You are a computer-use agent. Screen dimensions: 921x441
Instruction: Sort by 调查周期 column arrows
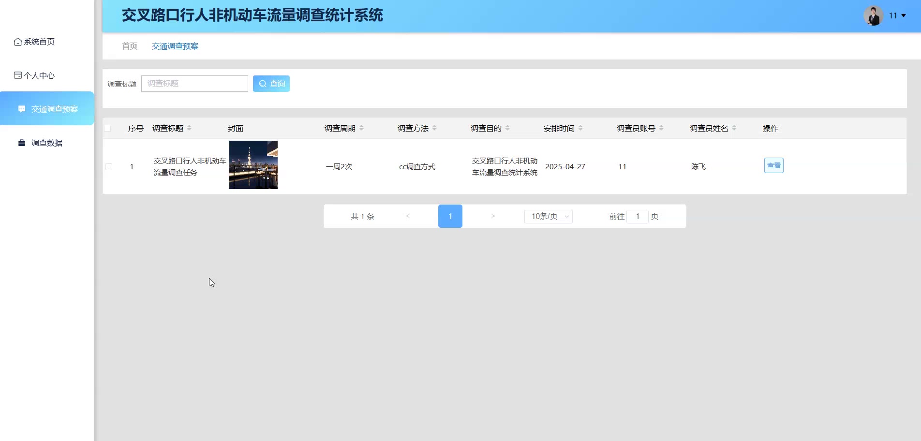coord(361,128)
